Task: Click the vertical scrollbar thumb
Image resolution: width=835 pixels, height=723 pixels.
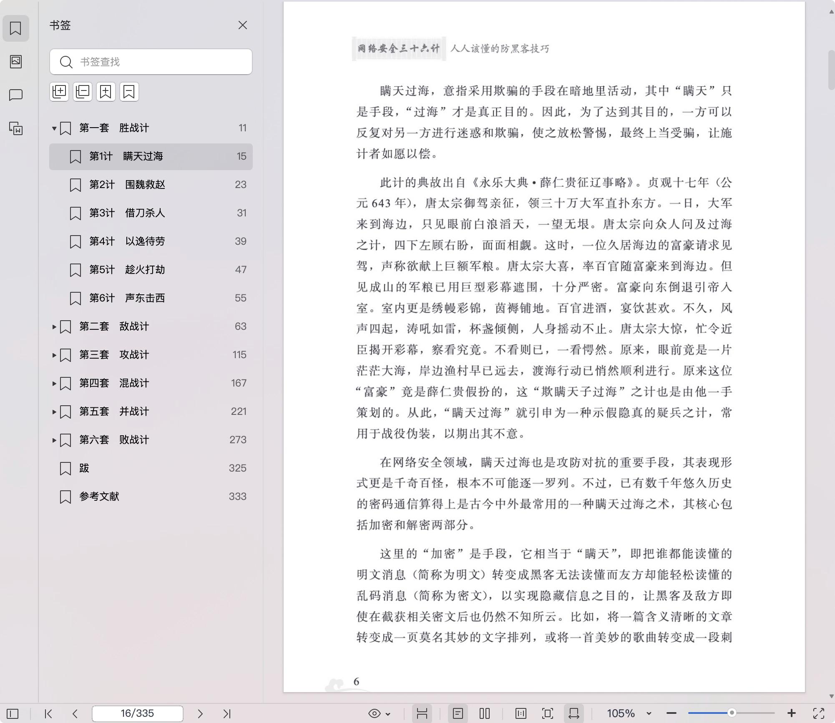Action: coord(831,70)
